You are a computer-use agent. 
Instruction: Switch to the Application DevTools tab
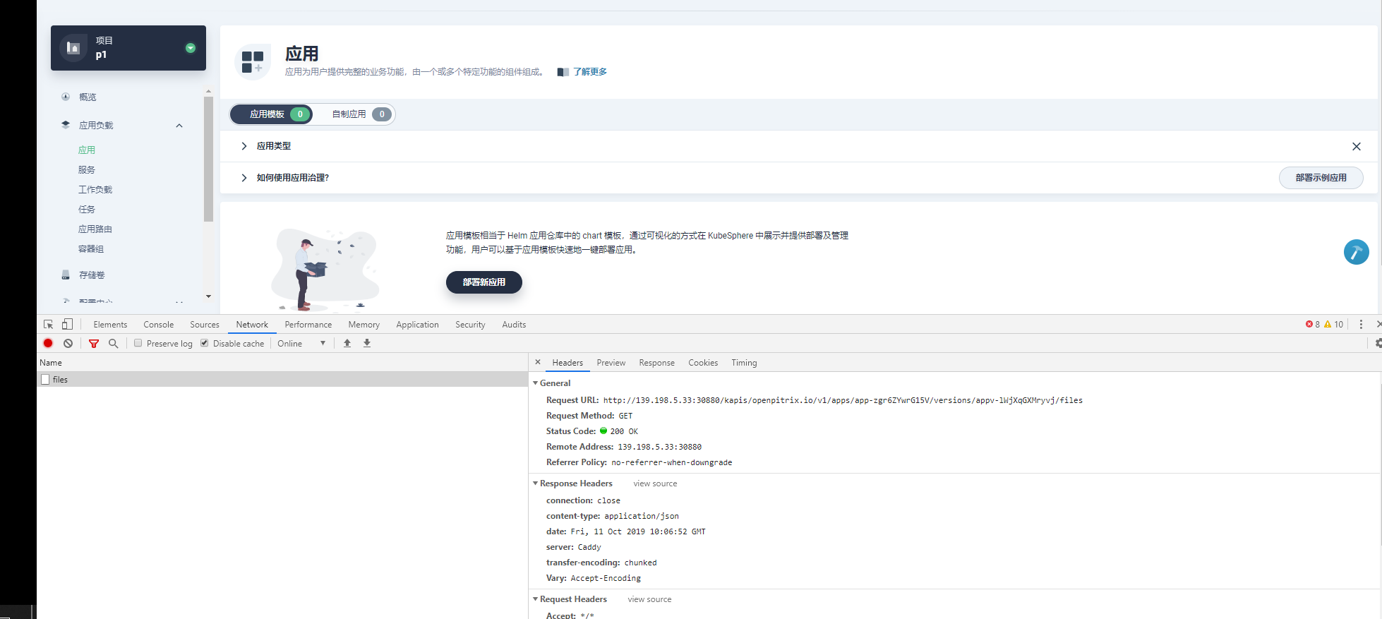[x=417, y=325]
